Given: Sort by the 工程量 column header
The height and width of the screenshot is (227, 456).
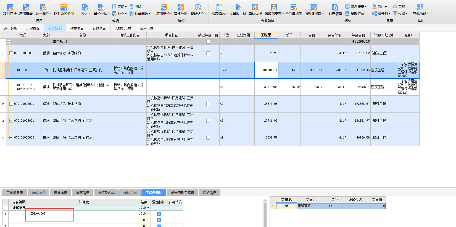Looking at the screenshot, I should 266,35.
